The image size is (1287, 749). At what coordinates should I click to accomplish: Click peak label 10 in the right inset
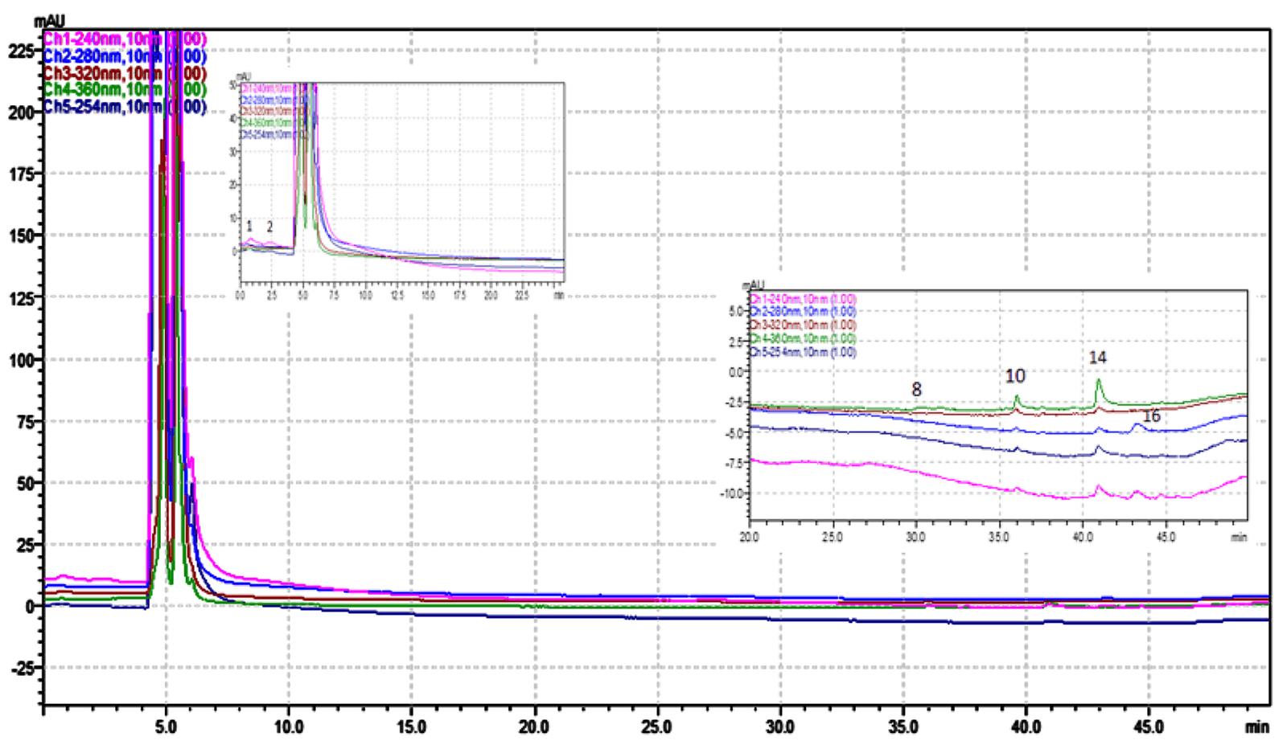coord(1016,375)
